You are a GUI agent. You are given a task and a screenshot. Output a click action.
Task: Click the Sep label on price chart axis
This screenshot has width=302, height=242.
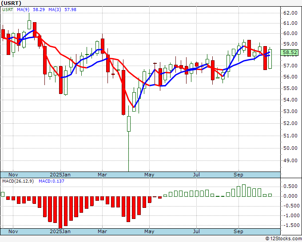pyautogui.click(x=238, y=175)
